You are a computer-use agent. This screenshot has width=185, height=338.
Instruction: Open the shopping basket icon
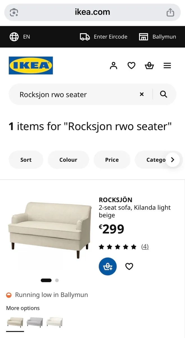(149, 65)
